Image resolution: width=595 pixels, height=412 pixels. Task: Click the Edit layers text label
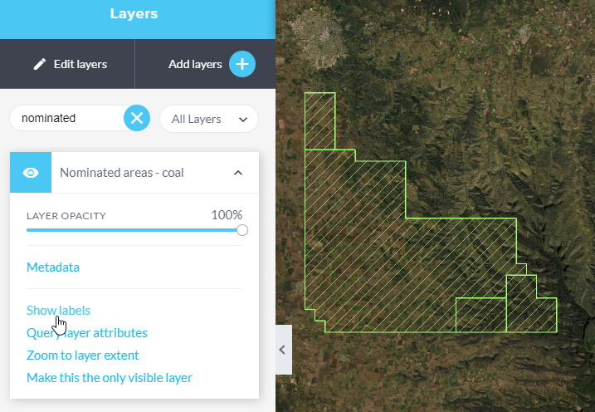coord(80,64)
